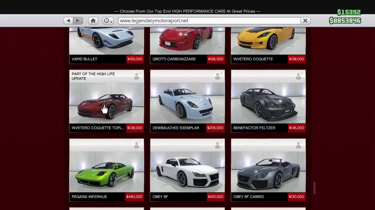Viewport: 375px width, 210px height.
Task: Click the Infernus seat-count person icon
Action: click(x=137, y=145)
